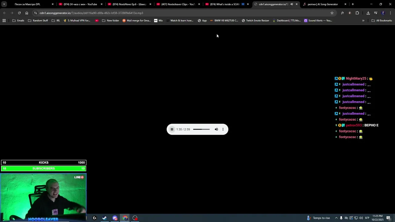Show hidden system tray icons
Viewport: 395px width, 222px height.
(x=336, y=218)
